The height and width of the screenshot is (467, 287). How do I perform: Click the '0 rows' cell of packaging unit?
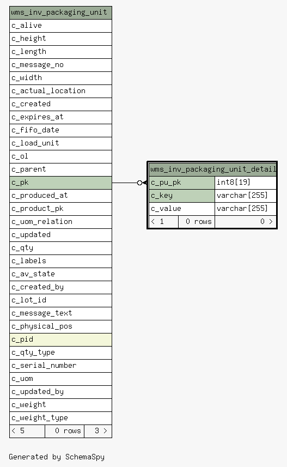pyautogui.click(x=65, y=431)
